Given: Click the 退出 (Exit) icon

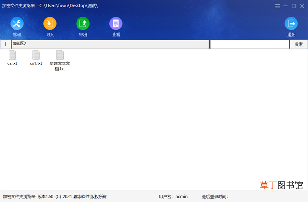Looking at the screenshot, I should [x=291, y=24].
